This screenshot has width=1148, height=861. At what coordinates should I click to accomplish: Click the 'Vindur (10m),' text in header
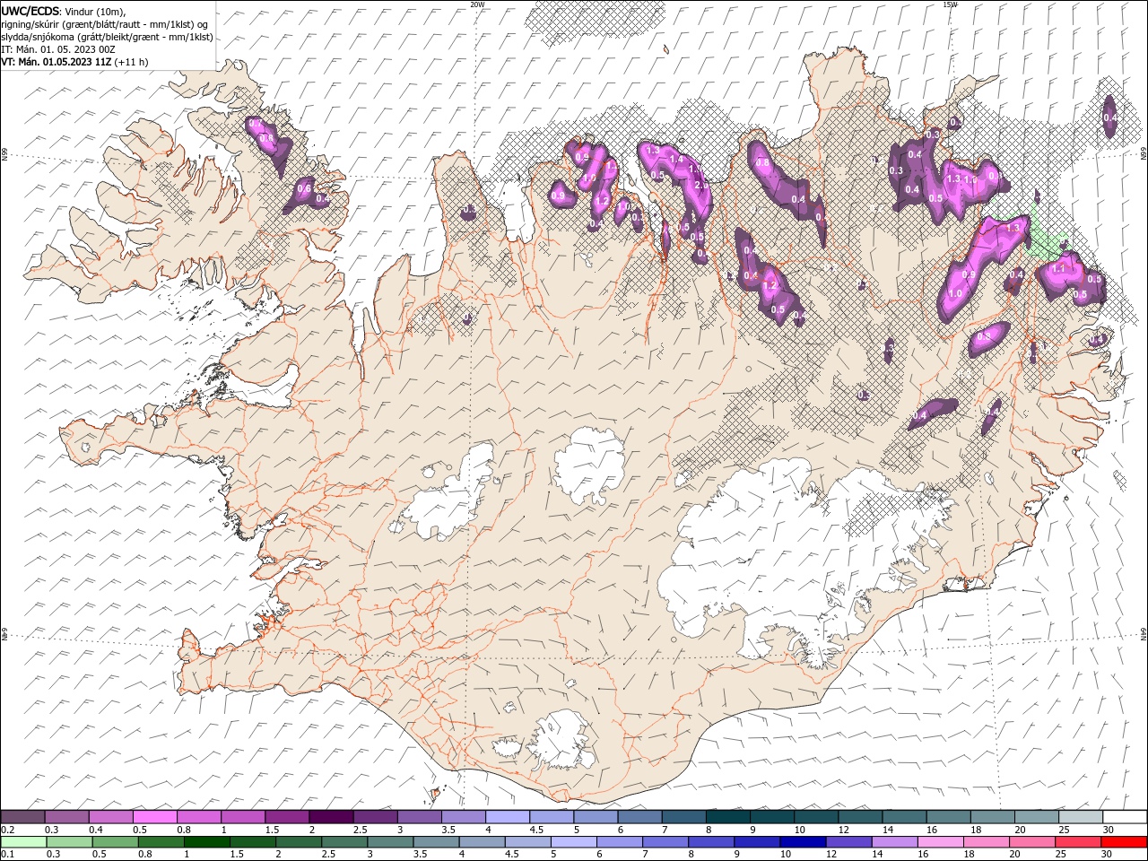pos(96,11)
